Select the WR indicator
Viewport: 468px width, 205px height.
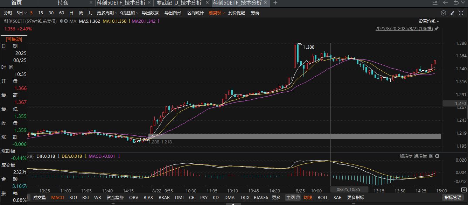[x=98, y=198]
